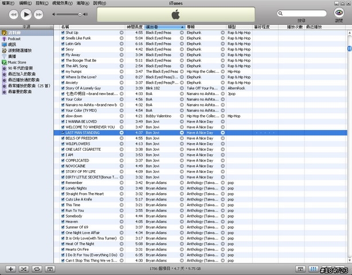Uncheck the Heaven song checkbox

click(x=63, y=222)
